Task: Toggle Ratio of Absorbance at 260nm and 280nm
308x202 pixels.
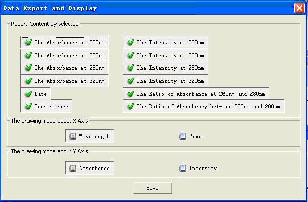Action: 196,94
